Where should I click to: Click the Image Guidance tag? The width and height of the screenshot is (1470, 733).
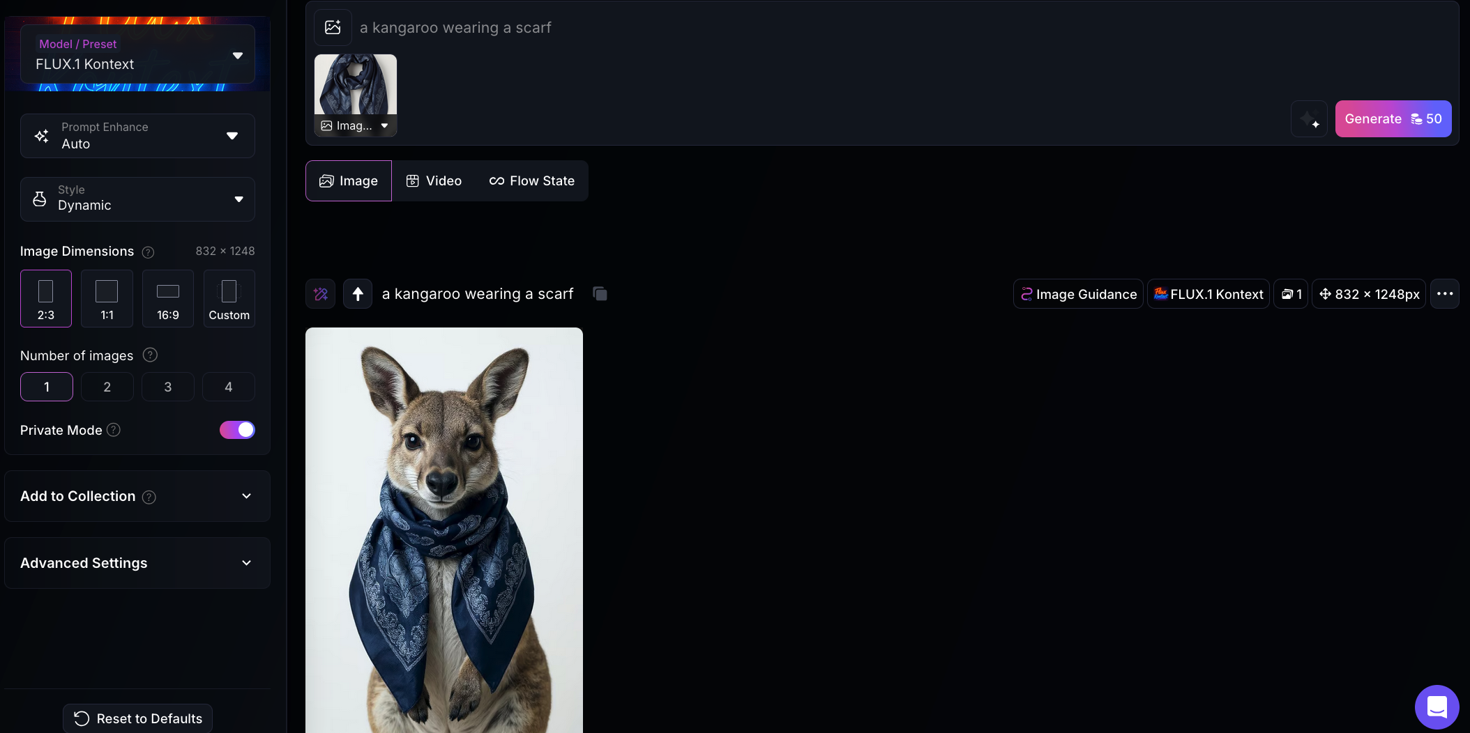click(x=1078, y=294)
